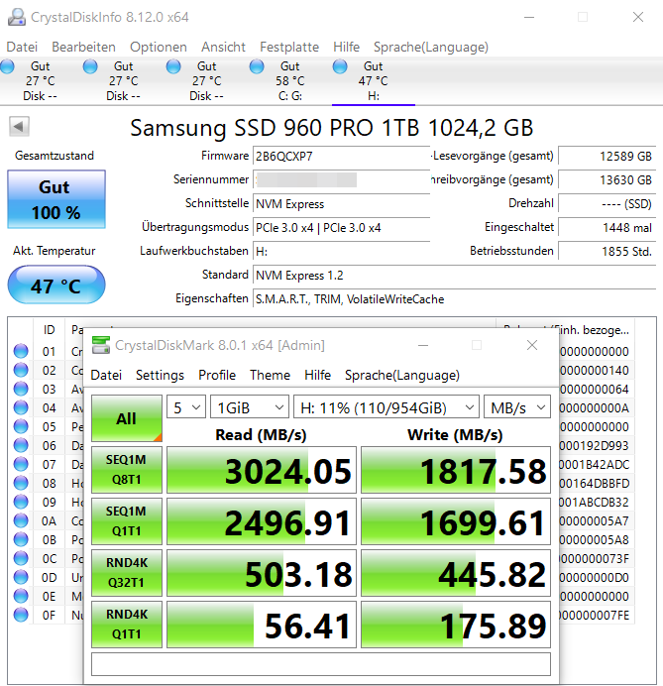
Task: Click the CrystalDiskMark app icon in title bar
Action: (100, 345)
